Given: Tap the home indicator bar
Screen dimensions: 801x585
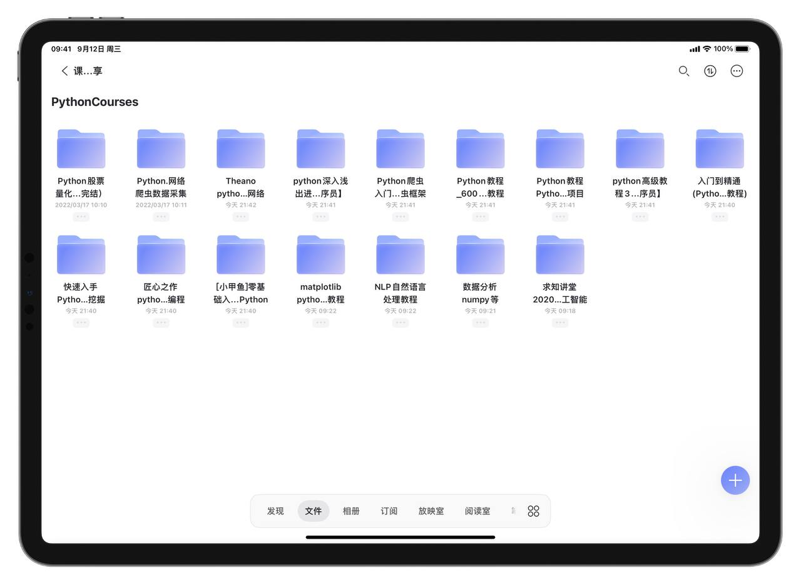Looking at the screenshot, I should coord(400,537).
